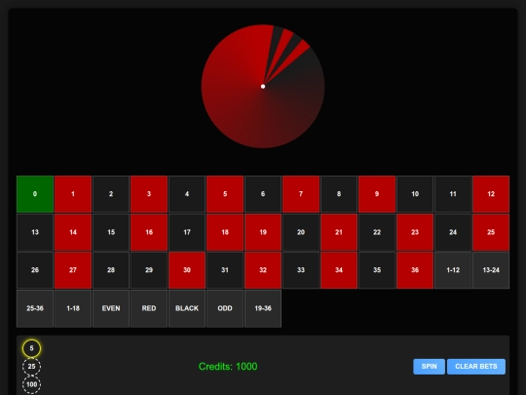Bet on red number 12

click(x=491, y=194)
